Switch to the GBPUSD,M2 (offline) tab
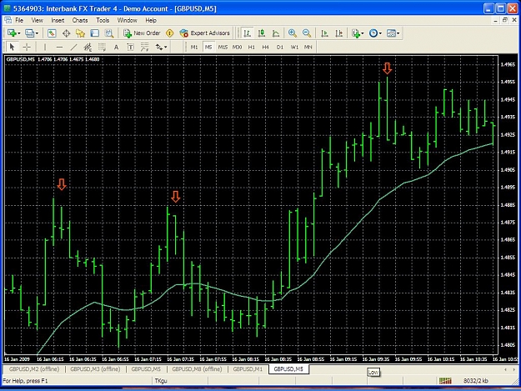This screenshot has width=521, height=391. tap(34, 368)
